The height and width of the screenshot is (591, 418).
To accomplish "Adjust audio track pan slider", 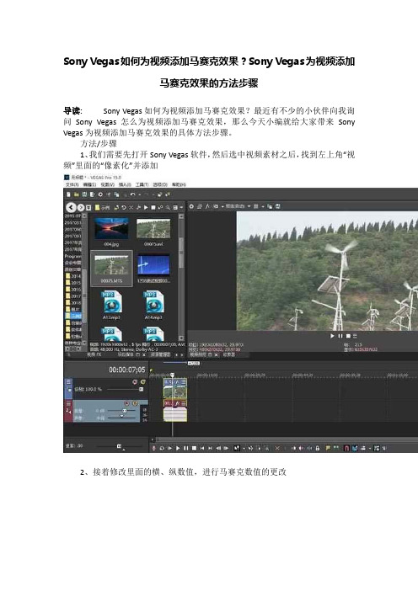I will pyautogui.click(x=122, y=416).
